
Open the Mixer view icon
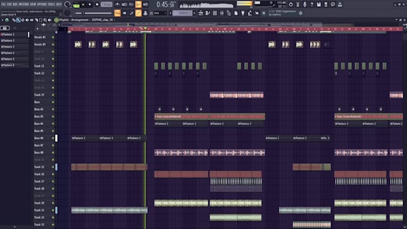click(x=221, y=13)
